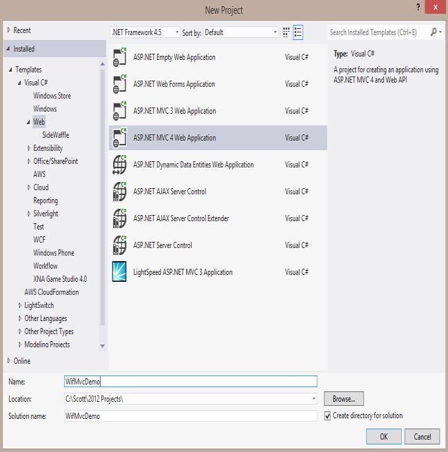Collapse the Installed section
The height and width of the screenshot is (452, 448).
9,49
